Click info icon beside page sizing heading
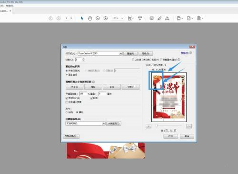Viewport: 238px width, 174px height. tap(93, 82)
